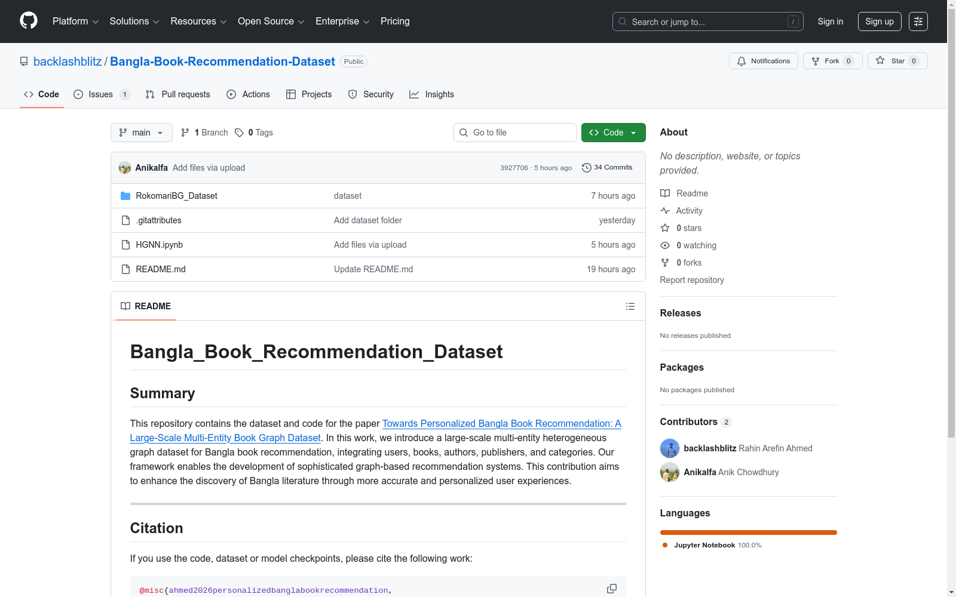Click the Sign in link
This screenshot has height=597, width=956.
tap(831, 21)
